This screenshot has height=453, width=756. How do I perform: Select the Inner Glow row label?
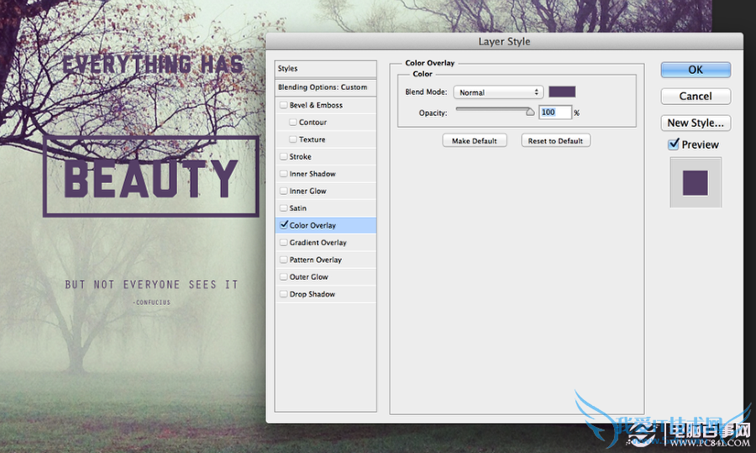click(307, 191)
